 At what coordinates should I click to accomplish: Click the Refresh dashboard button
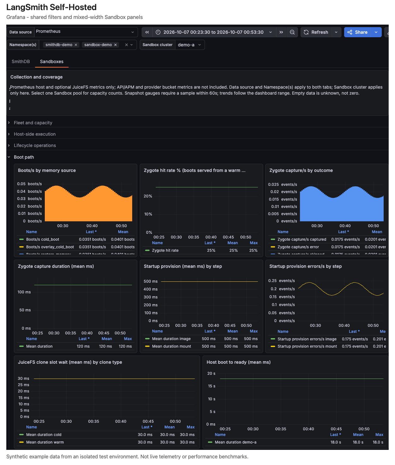[316, 32]
